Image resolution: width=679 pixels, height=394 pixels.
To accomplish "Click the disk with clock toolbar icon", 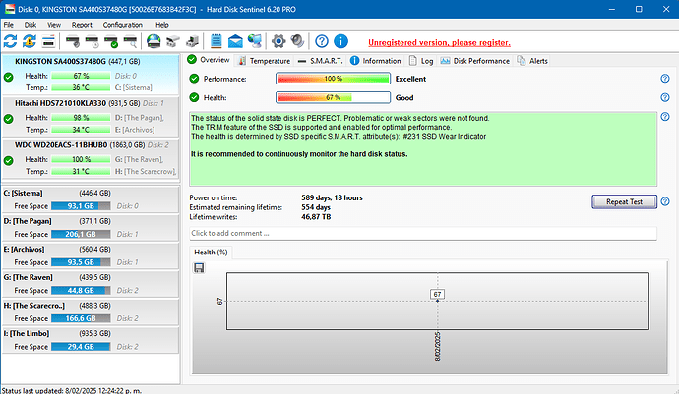I will pyautogui.click(x=92, y=41).
